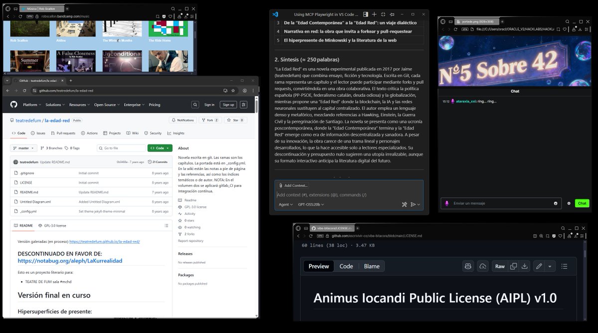Select the GPL-3.0 license tab beside README

coord(52,225)
